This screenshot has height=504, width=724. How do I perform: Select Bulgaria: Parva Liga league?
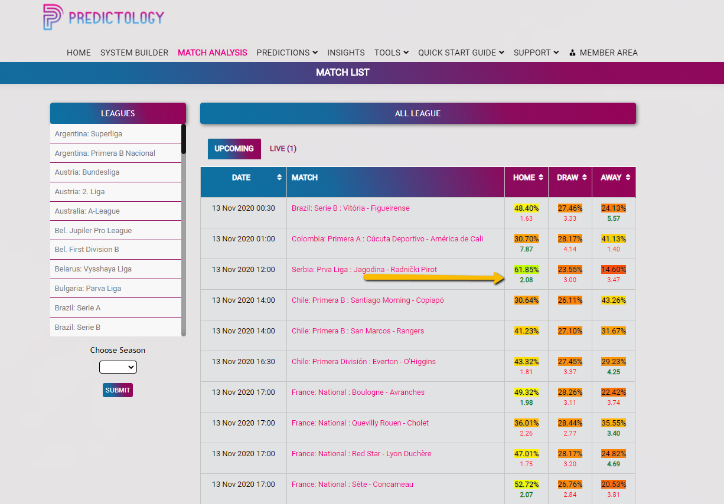pos(116,289)
